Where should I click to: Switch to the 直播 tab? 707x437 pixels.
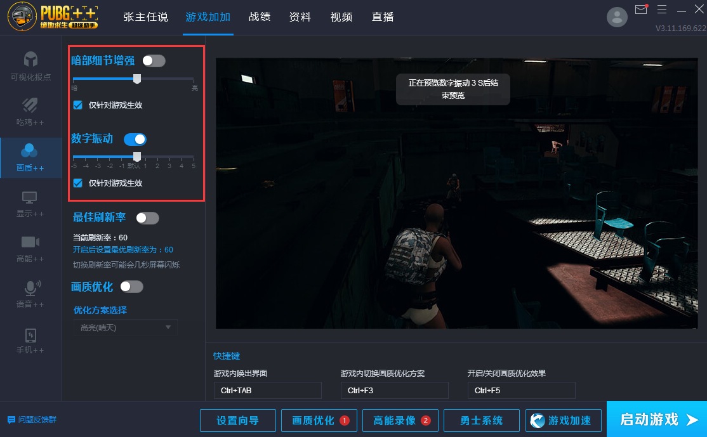coord(383,17)
